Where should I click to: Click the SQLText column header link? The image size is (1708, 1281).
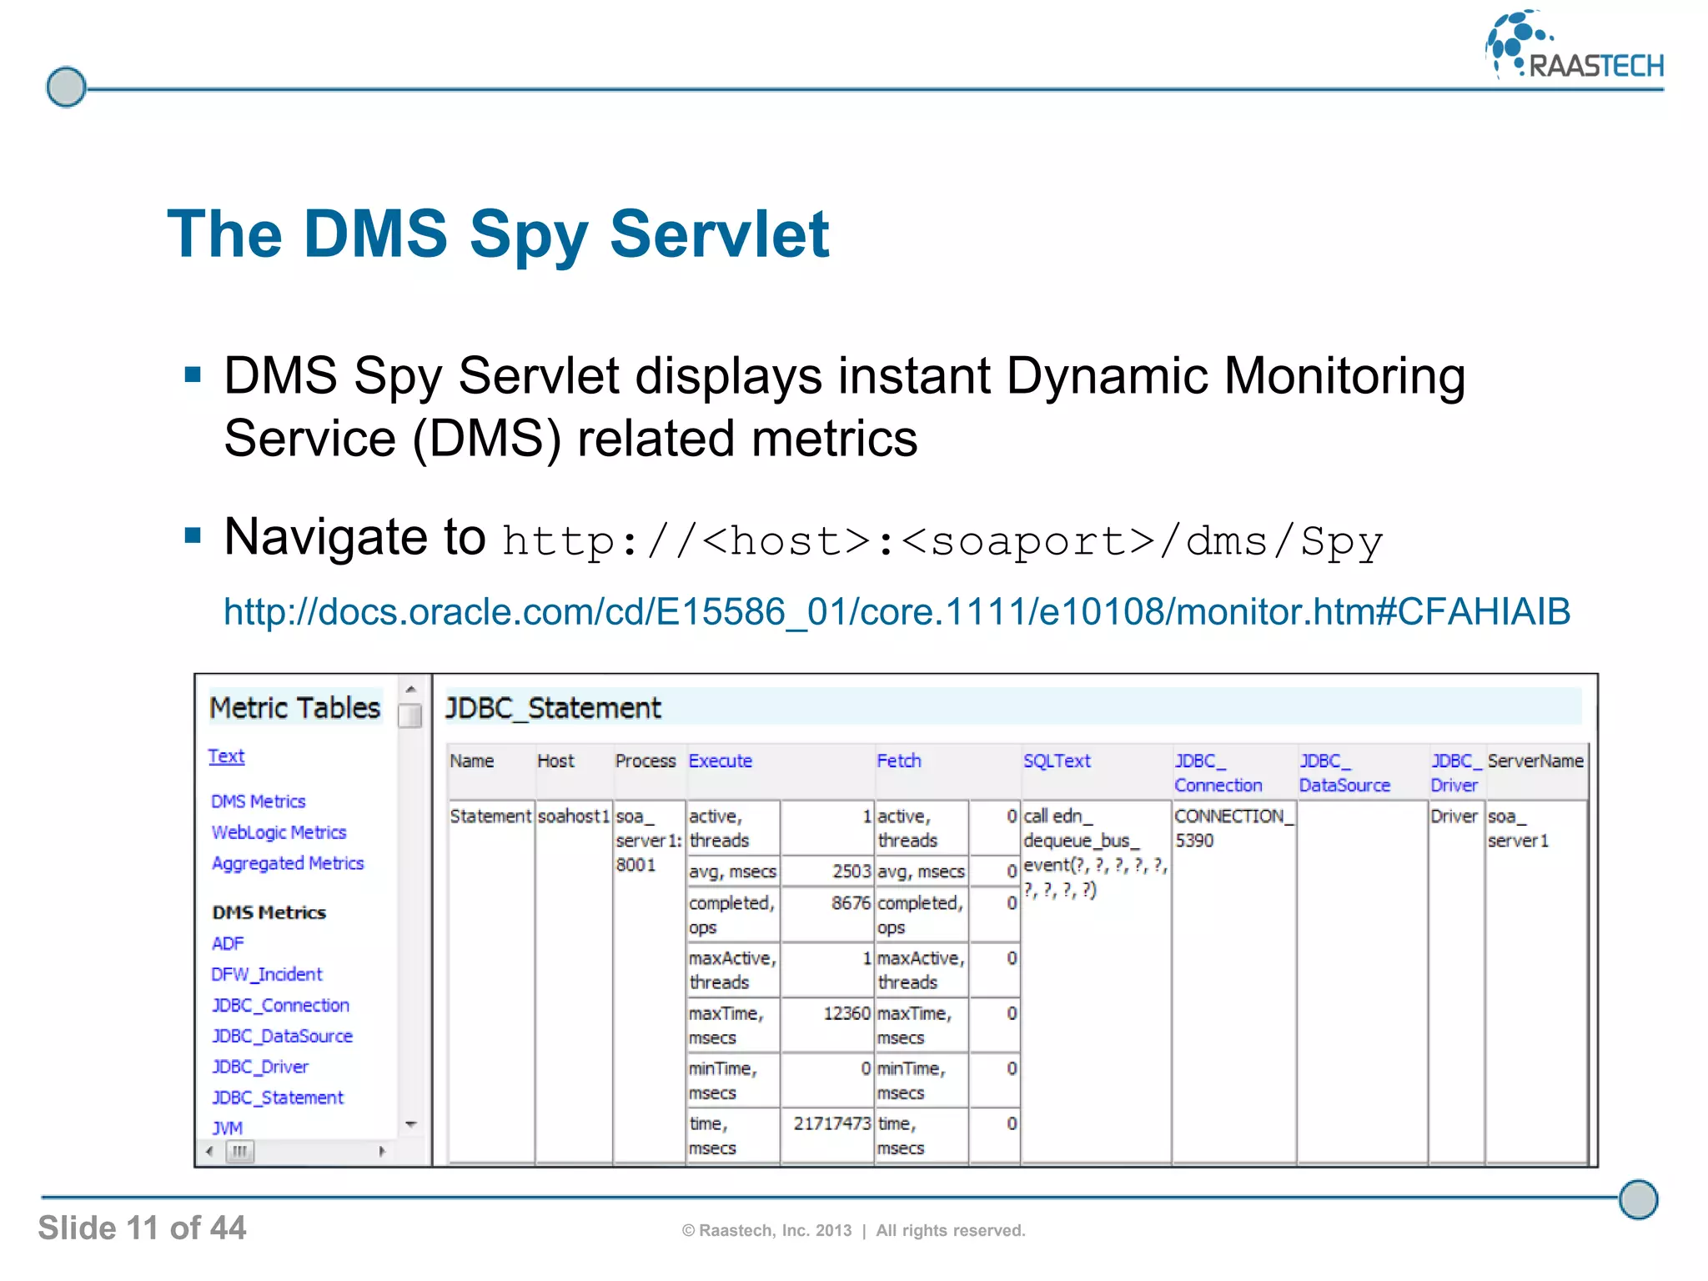tap(1057, 761)
